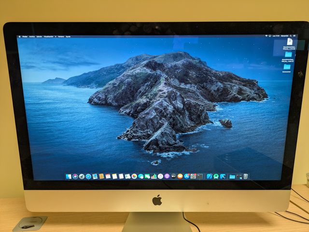Image resolution: width=309 pixels, height=232 pixels.
Task: Open the Books app in Dock
Action: (x=180, y=177)
